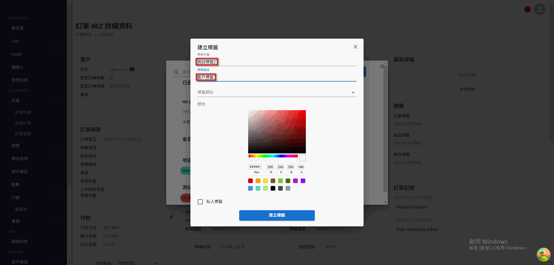Click 訂單列表 breadcrumb link
This screenshot has height=265, width=554.
[84, 35]
